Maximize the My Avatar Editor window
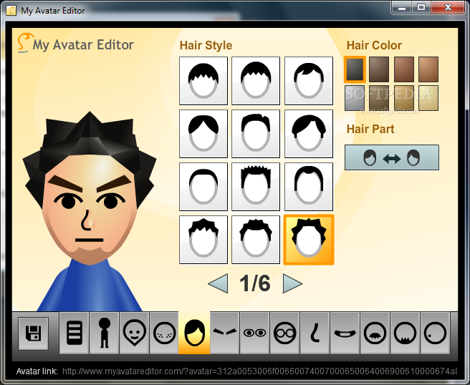The image size is (470, 385). coord(421,7)
